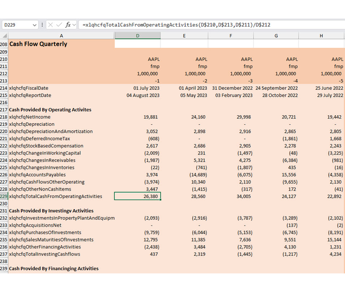Image resolution: width=345 pixels, height=292 pixels.
Task: Click Cash Provided By Investingv Activities heading
Action: coord(62,211)
